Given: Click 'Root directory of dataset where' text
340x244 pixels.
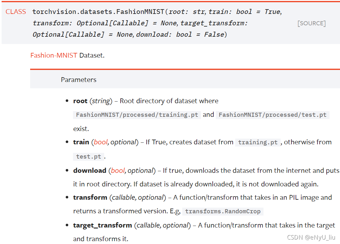Looking at the screenshot, I should click(x=169, y=101).
